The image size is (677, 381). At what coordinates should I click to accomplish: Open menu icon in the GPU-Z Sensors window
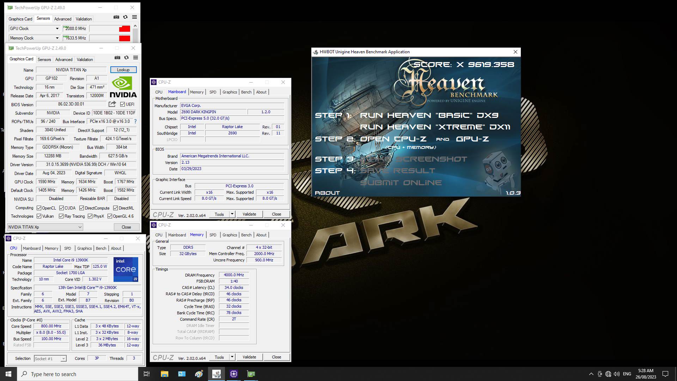coord(134,17)
